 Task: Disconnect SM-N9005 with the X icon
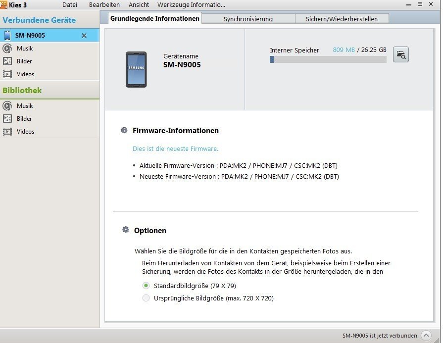tap(84, 36)
